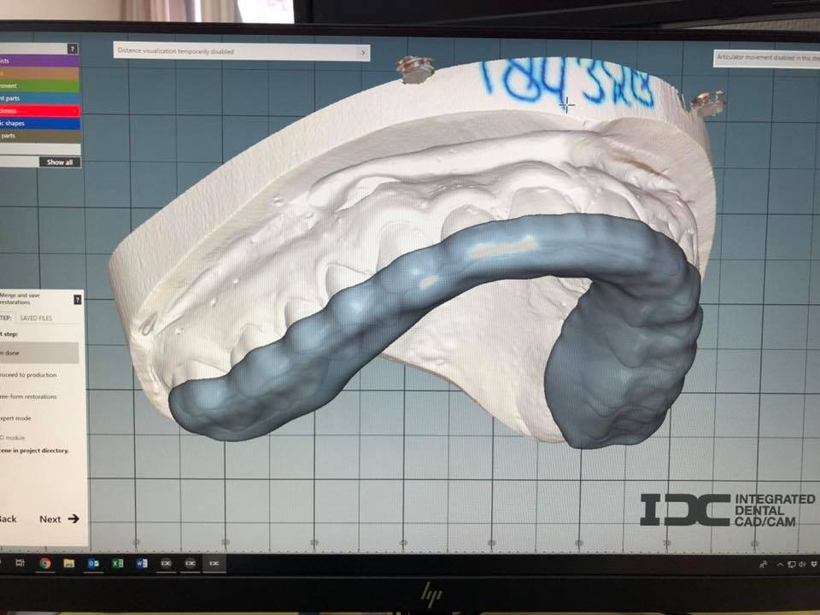Expand the Distance visualization message arrow

point(363,52)
